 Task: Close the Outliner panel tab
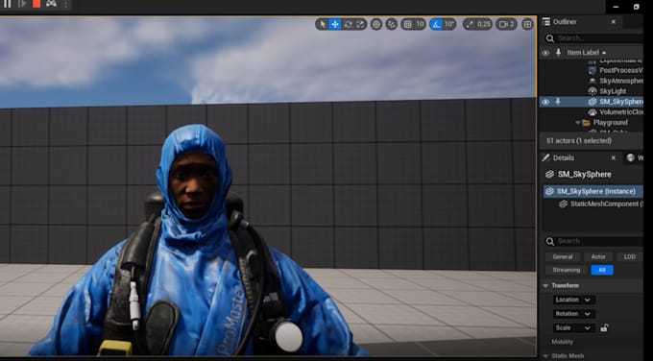coord(613,22)
